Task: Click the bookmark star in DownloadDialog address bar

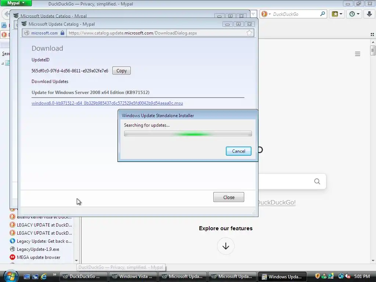Action: [x=249, y=33]
